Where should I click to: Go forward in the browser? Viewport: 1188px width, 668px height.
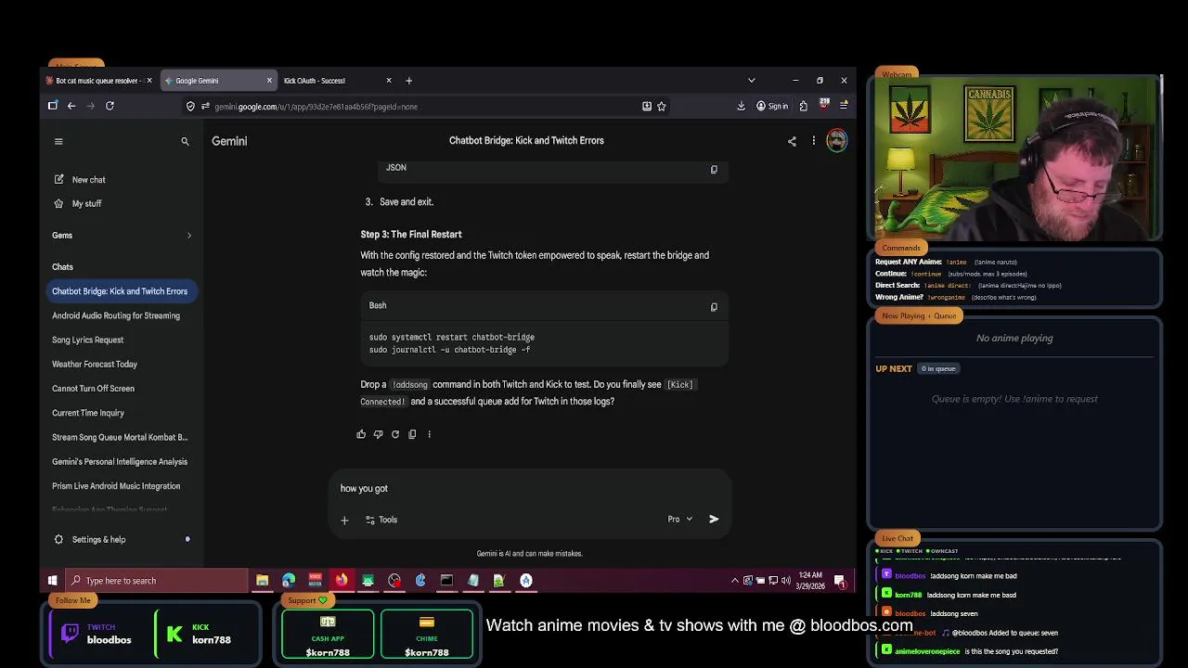point(90,106)
